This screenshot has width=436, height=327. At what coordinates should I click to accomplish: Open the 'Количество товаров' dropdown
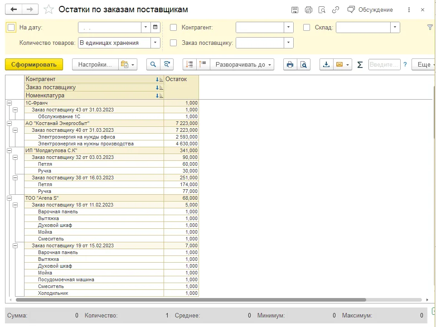pyautogui.click(x=155, y=43)
